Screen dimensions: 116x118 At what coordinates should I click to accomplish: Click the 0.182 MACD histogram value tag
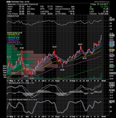[112, 90]
